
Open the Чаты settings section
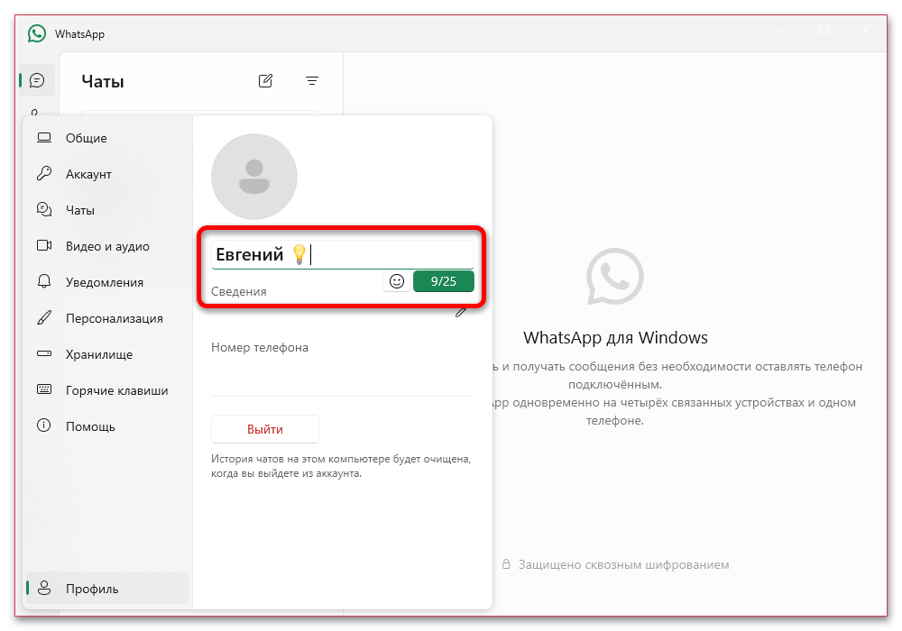point(107,210)
